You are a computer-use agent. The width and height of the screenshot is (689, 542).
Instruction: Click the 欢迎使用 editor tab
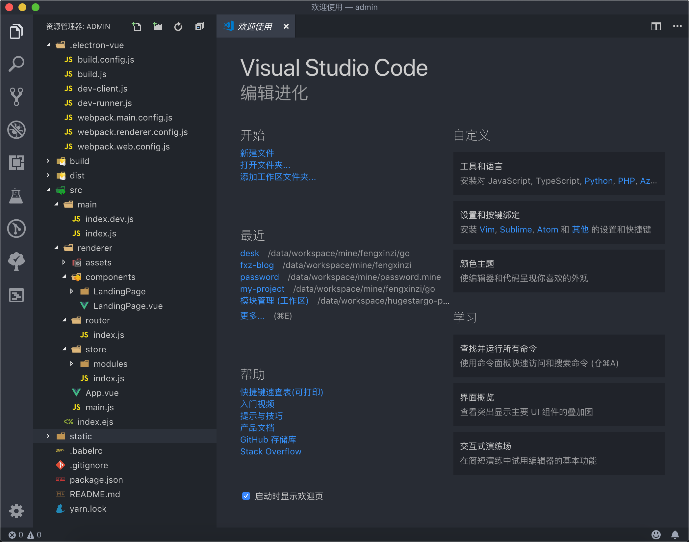point(256,26)
